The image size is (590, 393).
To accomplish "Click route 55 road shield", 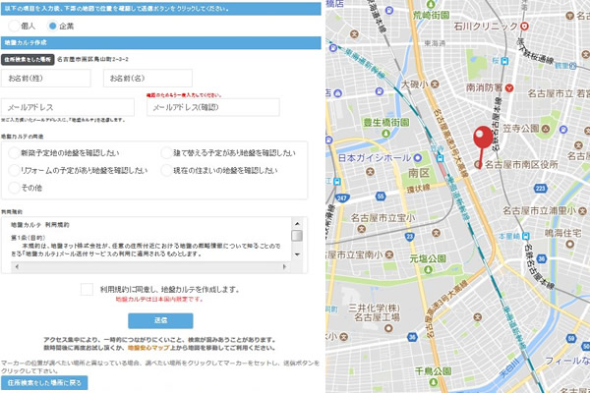I will (381, 196).
